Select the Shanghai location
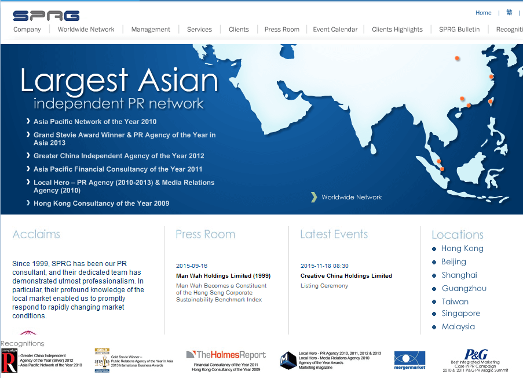523x378 pixels. point(459,275)
